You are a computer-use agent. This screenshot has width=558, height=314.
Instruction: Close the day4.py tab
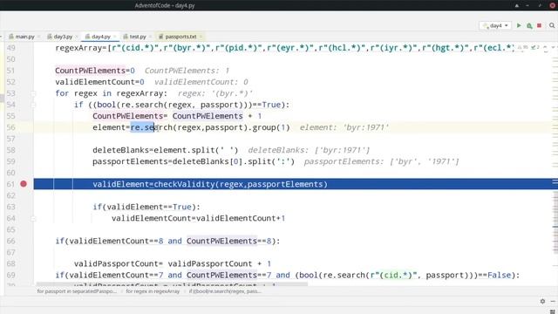(x=114, y=37)
